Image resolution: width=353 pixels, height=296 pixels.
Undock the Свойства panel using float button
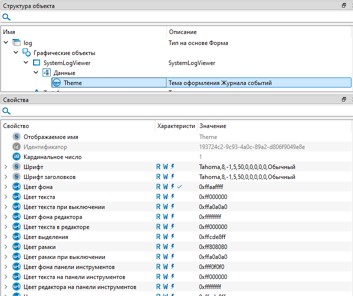coord(344,99)
